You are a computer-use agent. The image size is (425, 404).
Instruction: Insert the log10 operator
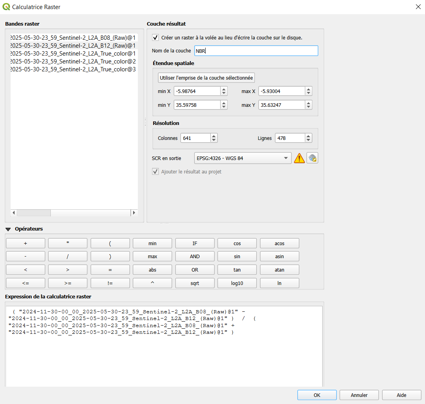[237, 283]
